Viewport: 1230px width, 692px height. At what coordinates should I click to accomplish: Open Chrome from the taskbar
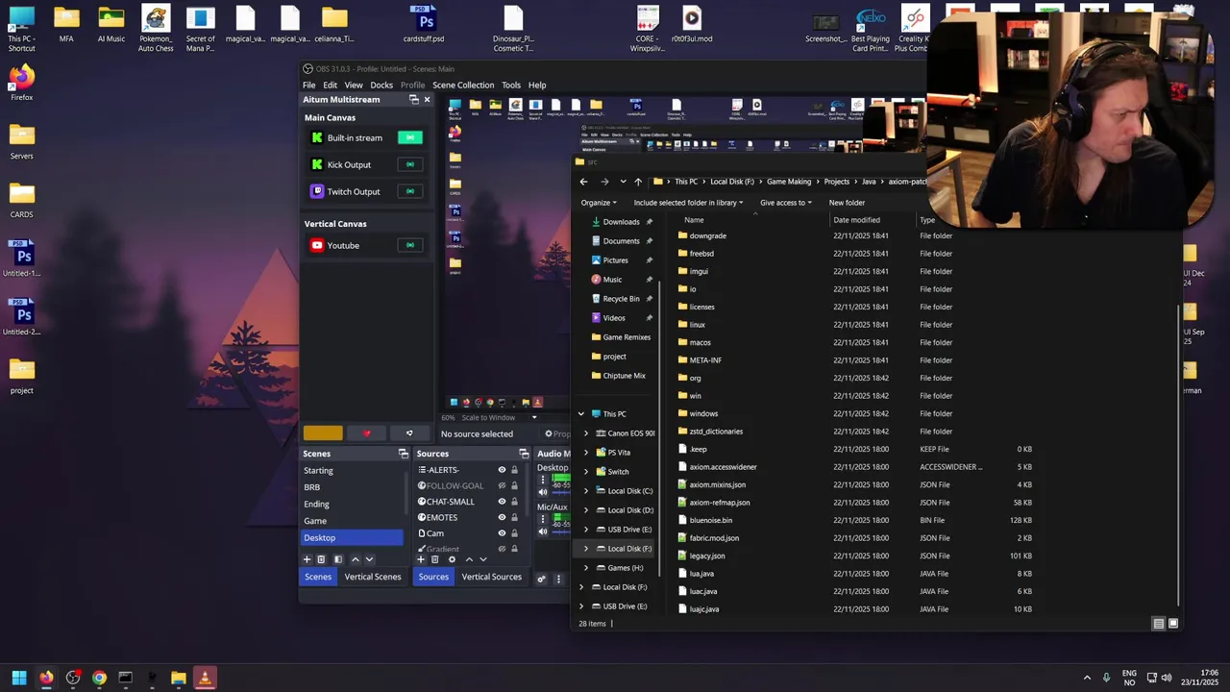coord(99,678)
